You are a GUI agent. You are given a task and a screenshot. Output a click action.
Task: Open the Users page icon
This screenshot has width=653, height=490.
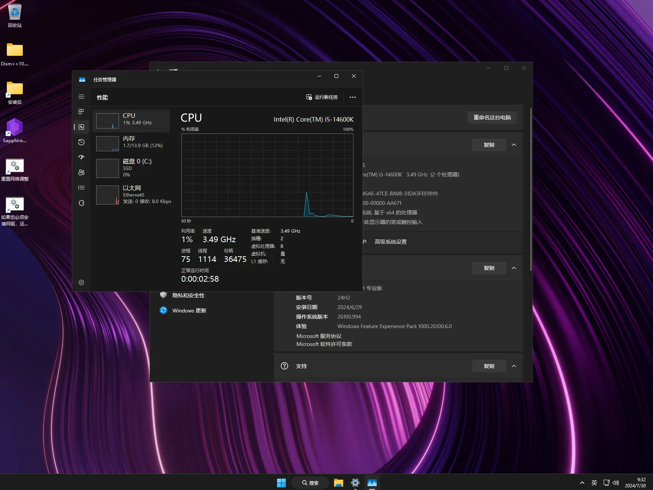pyautogui.click(x=81, y=172)
